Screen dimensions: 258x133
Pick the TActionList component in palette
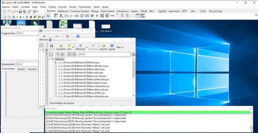coord(143,16)
